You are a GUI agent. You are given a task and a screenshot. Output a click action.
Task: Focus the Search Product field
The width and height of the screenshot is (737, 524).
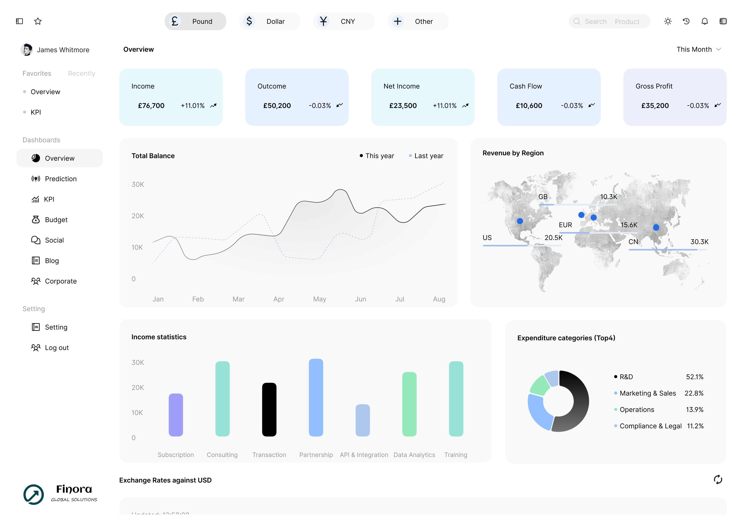click(x=609, y=21)
